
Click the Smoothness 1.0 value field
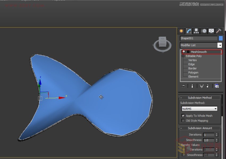[209, 140]
